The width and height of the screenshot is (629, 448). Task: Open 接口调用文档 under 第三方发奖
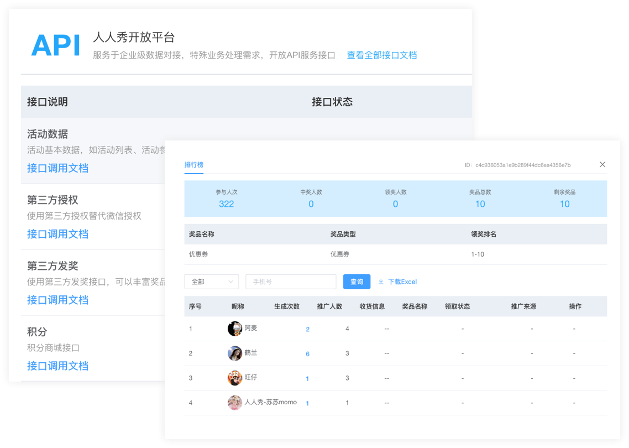pos(58,300)
